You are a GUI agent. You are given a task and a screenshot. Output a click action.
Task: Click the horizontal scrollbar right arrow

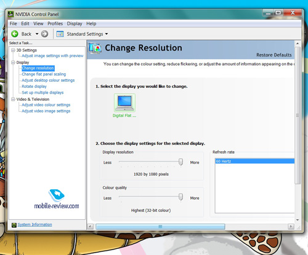point(291,227)
